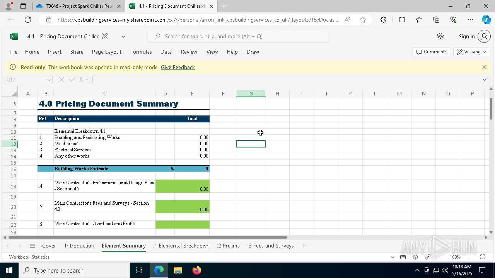Click the Excel app icon in the header
Screen dimensions: 495x278
pyautogui.click(x=14, y=36)
